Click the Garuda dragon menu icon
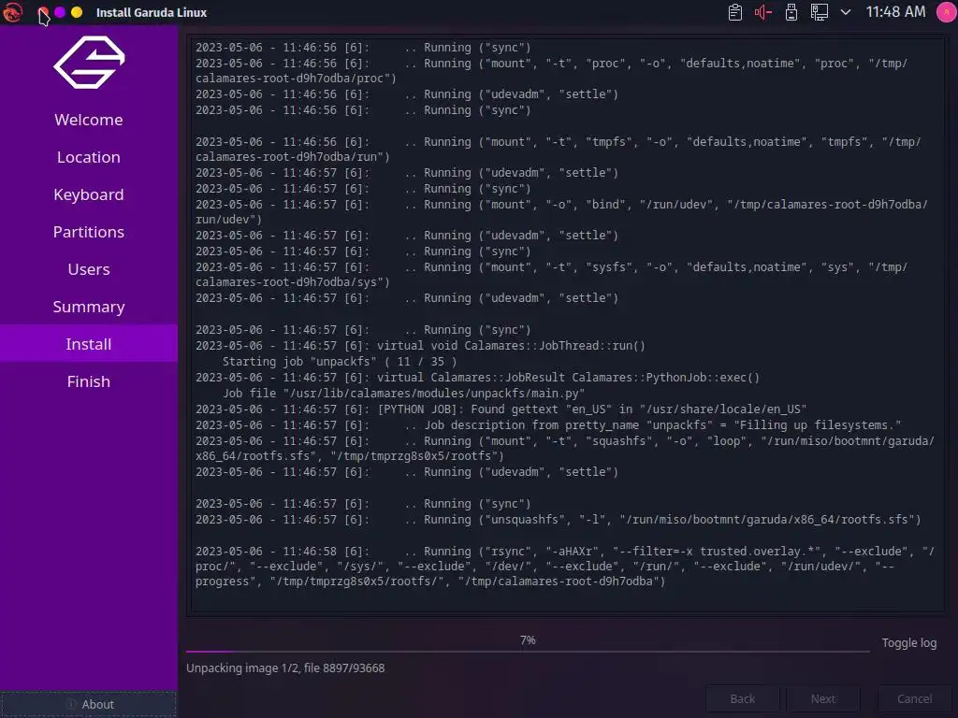This screenshot has width=958, height=718. tap(12, 12)
